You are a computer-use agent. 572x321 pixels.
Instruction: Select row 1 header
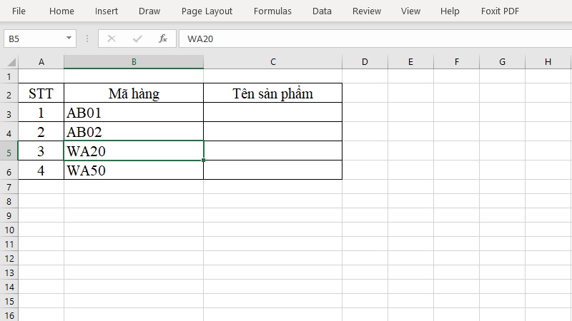(9, 76)
